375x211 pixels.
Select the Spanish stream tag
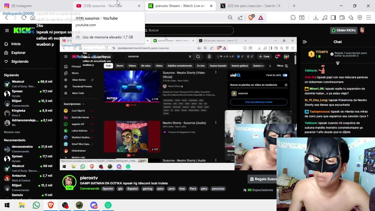click(x=108, y=189)
